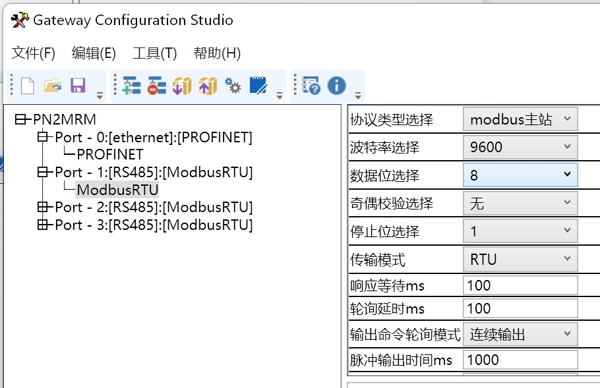Click the Gateway Configuration Studio title icon
600x388 pixels.
point(20,20)
